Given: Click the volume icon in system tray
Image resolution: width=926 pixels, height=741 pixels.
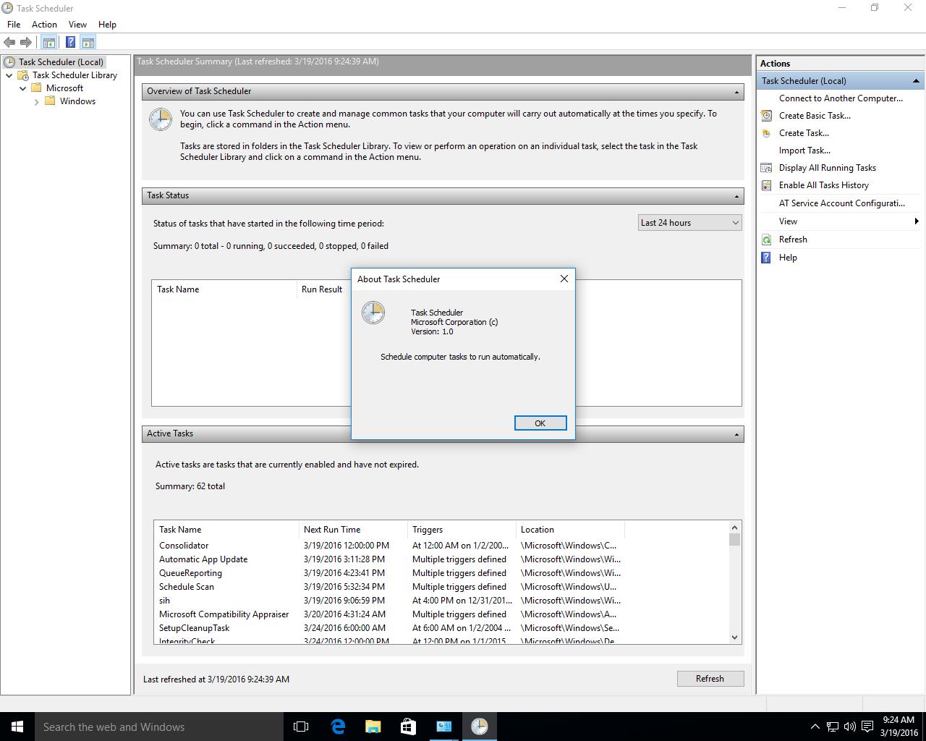Looking at the screenshot, I should point(849,727).
